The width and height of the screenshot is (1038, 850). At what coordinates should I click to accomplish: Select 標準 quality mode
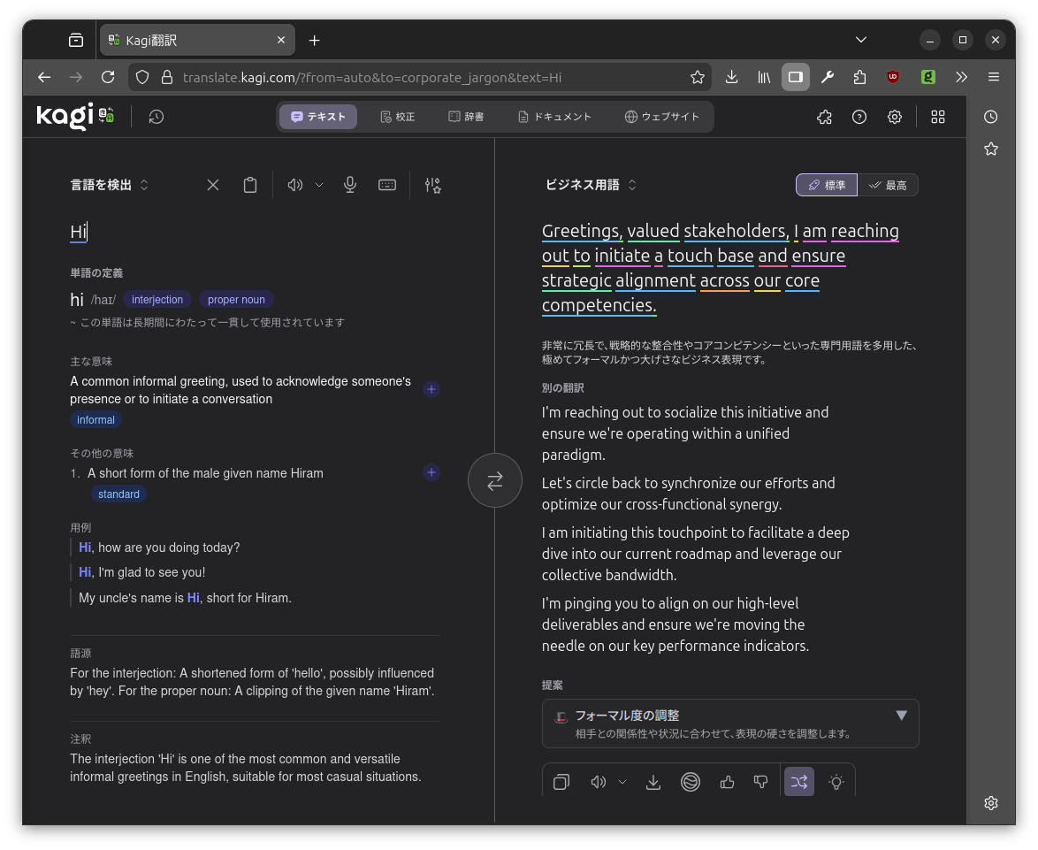pos(827,185)
